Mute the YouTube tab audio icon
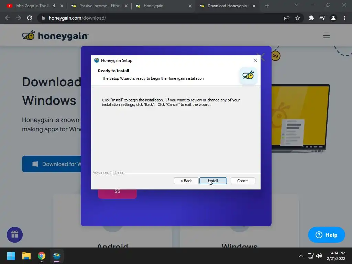The width and height of the screenshot is (352, 264). click(x=55, y=6)
